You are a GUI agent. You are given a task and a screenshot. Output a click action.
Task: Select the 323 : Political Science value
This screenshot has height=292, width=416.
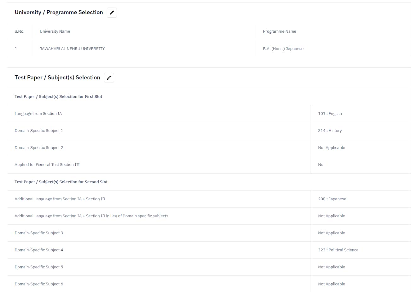pyautogui.click(x=338, y=250)
